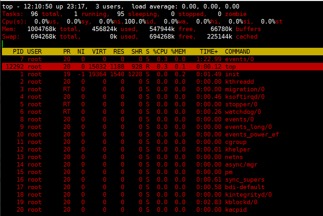Click the cgroup process name
Screen dimensions: 323x216
click(x=236, y=142)
